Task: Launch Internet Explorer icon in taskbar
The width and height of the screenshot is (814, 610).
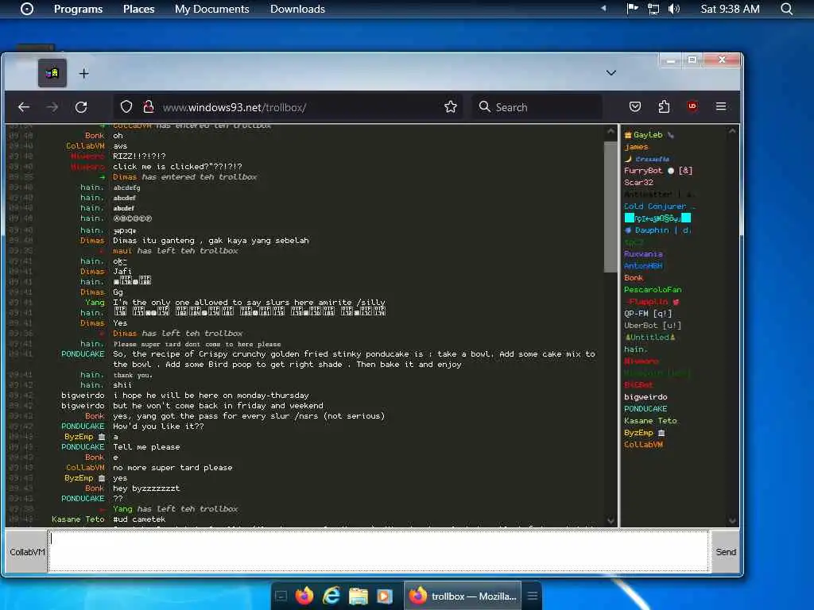Action: [331, 596]
